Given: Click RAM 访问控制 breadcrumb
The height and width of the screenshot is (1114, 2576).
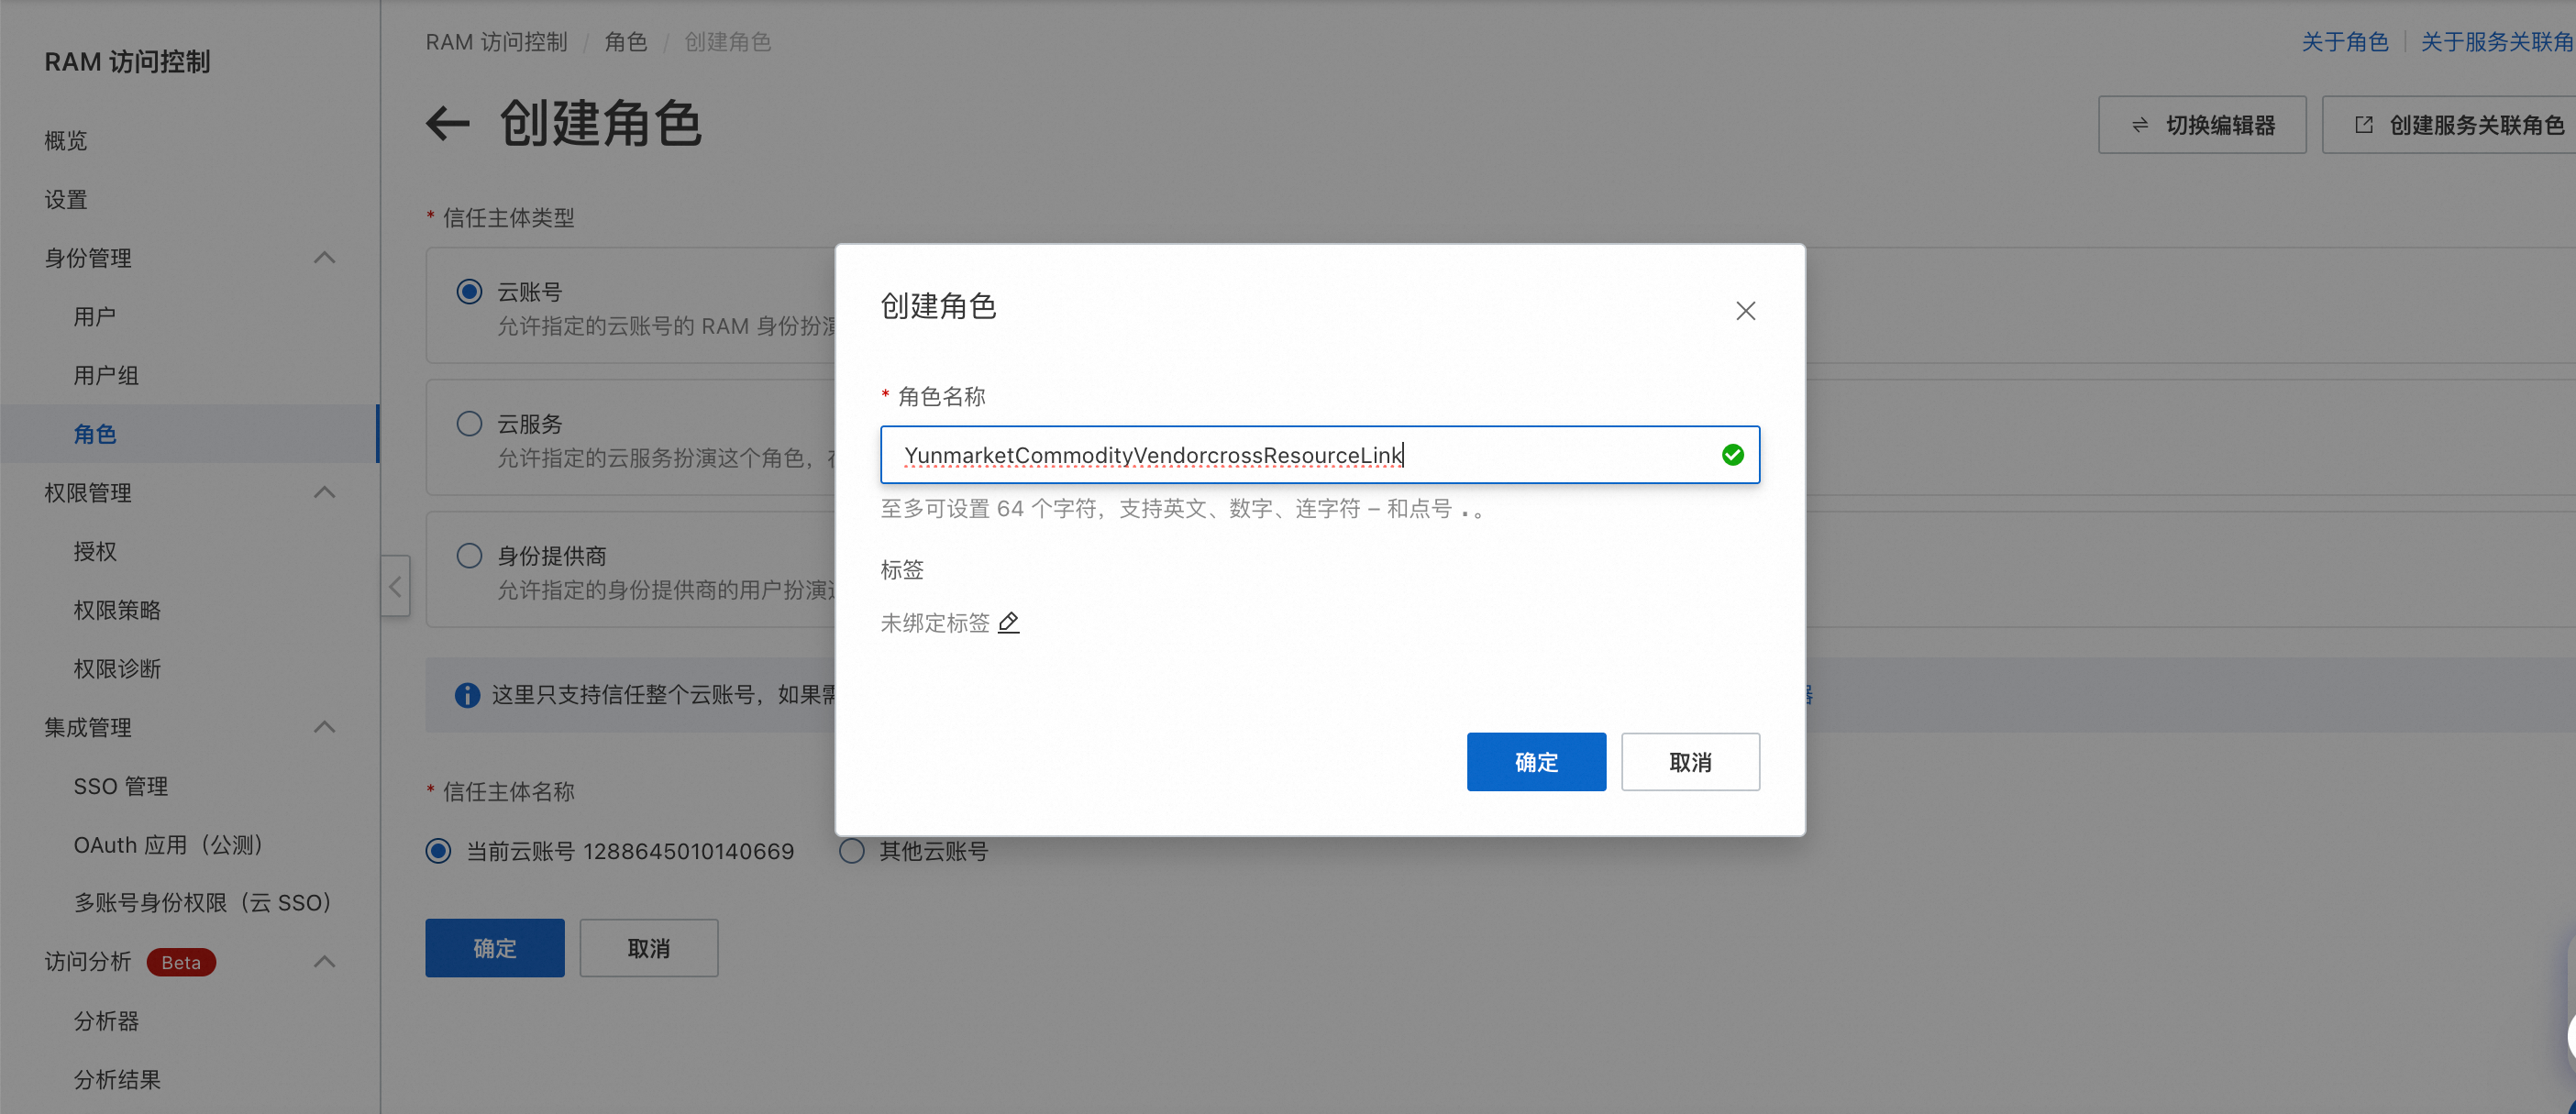Looking at the screenshot, I should pos(496,42).
